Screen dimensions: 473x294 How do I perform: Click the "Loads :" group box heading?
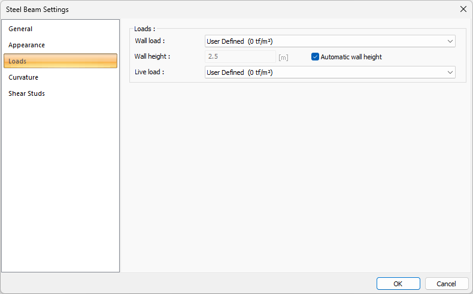pos(144,29)
